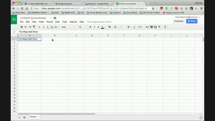
Task: Click the Insert link icon
Action: [147, 27]
